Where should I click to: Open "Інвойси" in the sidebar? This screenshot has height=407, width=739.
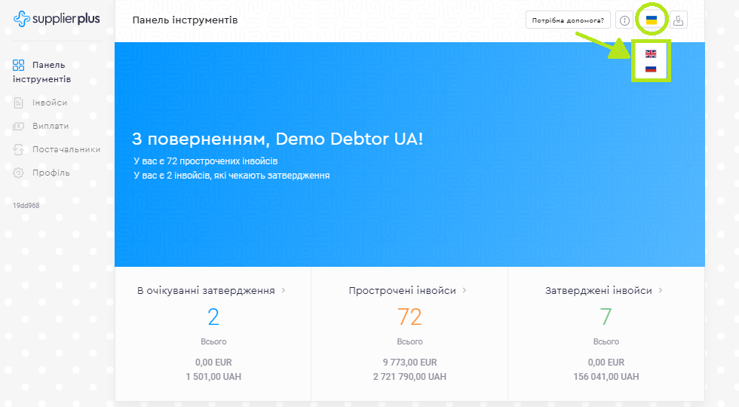tap(50, 103)
